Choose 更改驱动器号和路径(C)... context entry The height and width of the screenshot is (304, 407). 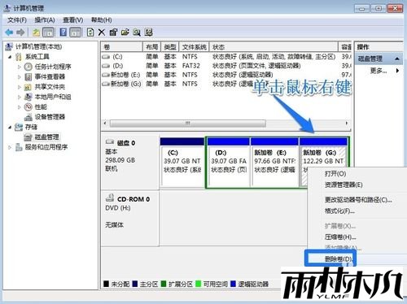pos(358,200)
